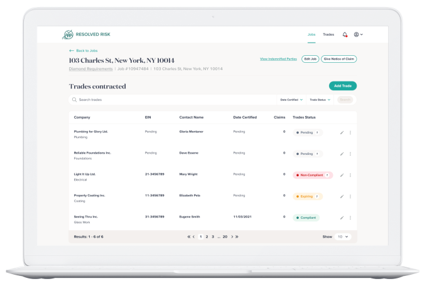Go to last page of results
The image size is (427, 291).
click(x=237, y=236)
